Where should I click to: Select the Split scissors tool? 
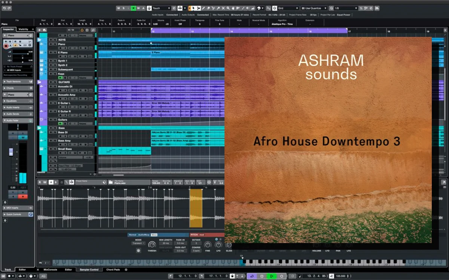[213, 8]
